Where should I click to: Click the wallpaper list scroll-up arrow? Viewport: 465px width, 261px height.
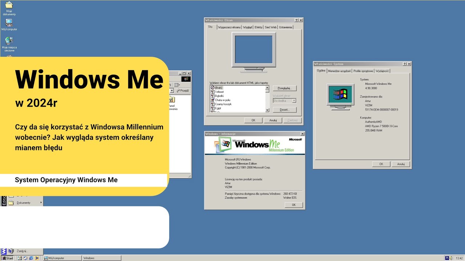[267, 88]
